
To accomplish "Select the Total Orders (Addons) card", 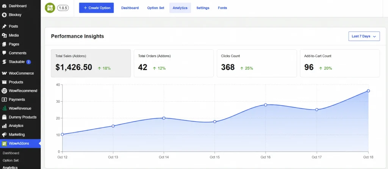I will point(174,63).
